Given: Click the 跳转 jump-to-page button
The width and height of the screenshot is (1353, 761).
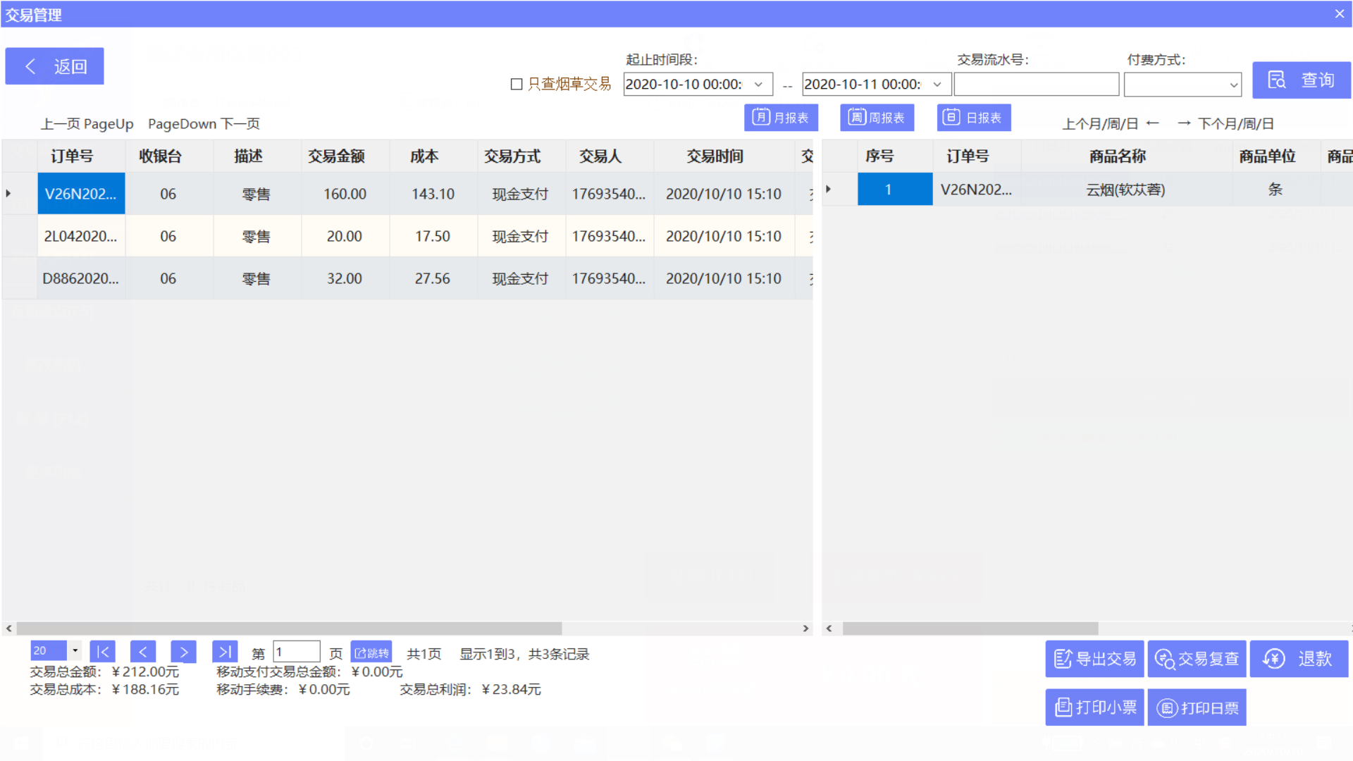Looking at the screenshot, I should coord(373,652).
